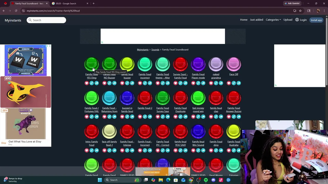The image size is (328, 184).
Task: Share the Family Feud - Returning from sound
Action: [114, 117]
